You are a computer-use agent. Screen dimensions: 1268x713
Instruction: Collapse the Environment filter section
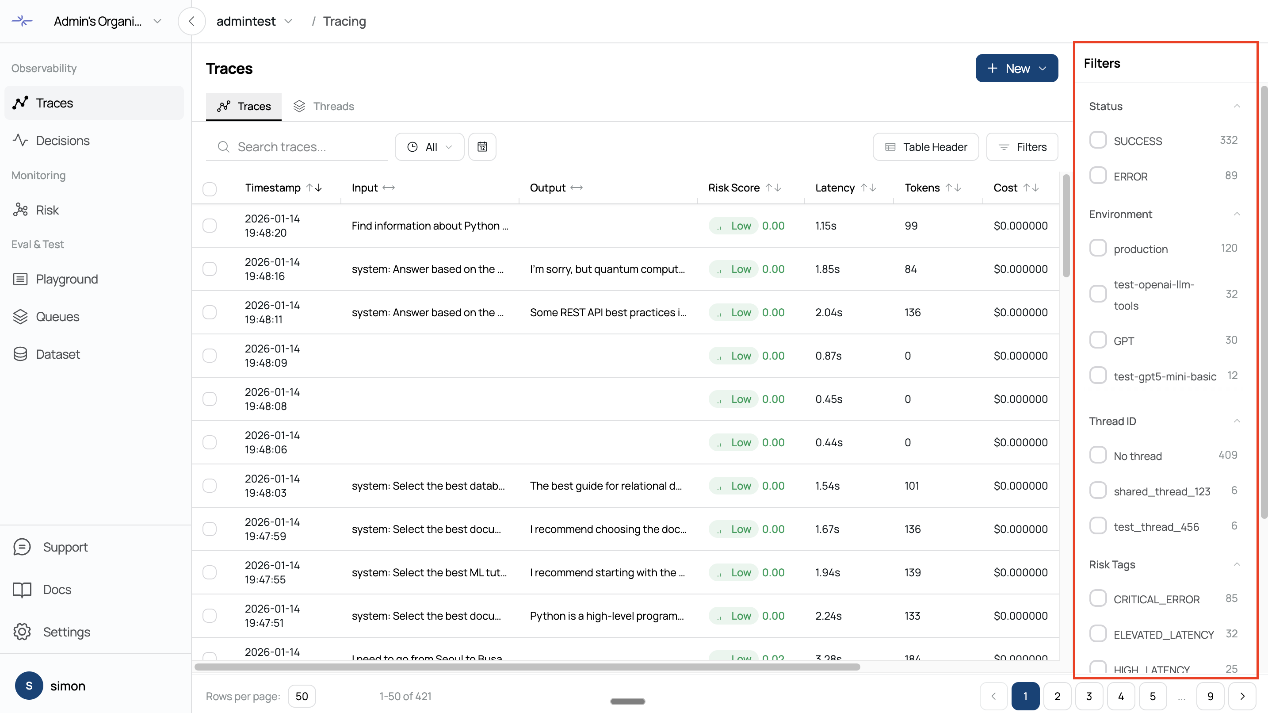pyautogui.click(x=1237, y=214)
